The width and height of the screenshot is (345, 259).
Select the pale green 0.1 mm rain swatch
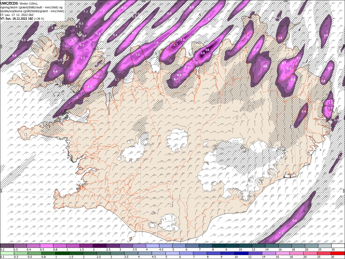(x=7, y=253)
